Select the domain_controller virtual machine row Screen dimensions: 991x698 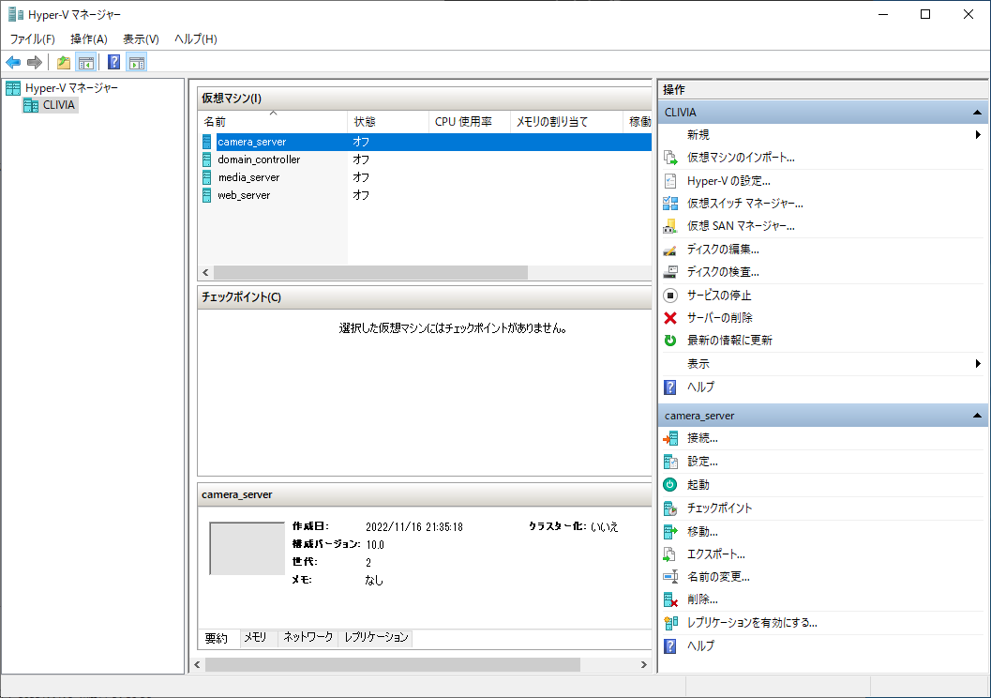click(x=426, y=159)
